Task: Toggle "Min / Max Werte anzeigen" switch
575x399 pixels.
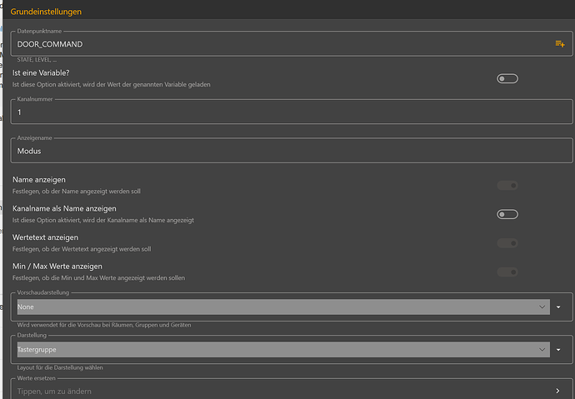Action: (x=507, y=272)
